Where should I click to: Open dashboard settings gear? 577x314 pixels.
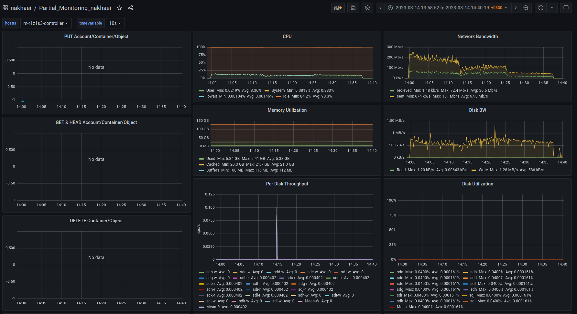coord(367,8)
